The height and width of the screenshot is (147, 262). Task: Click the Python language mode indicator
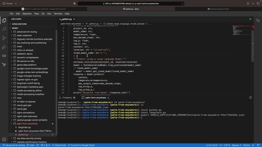[x=246, y=145]
